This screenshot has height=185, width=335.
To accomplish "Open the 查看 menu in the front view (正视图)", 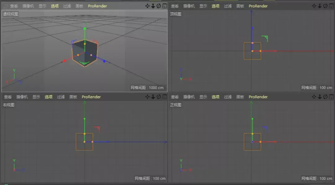I will pos(175,97).
